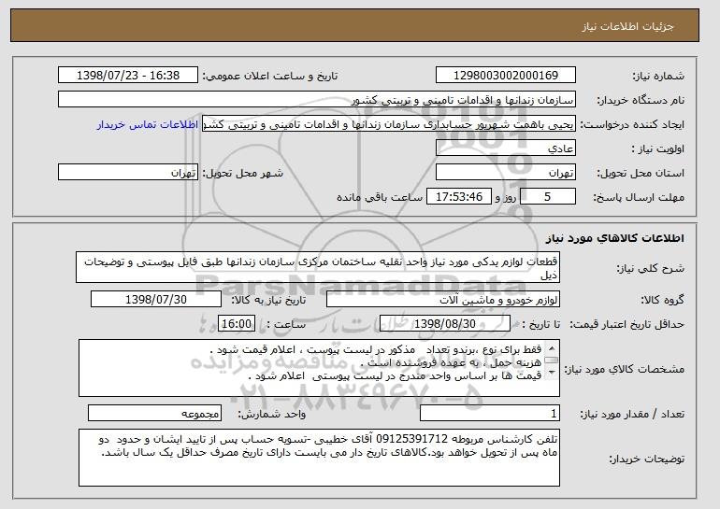Open the buyer contact information link
The height and width of the screenshot is (509, 720).
coord(148,125)
